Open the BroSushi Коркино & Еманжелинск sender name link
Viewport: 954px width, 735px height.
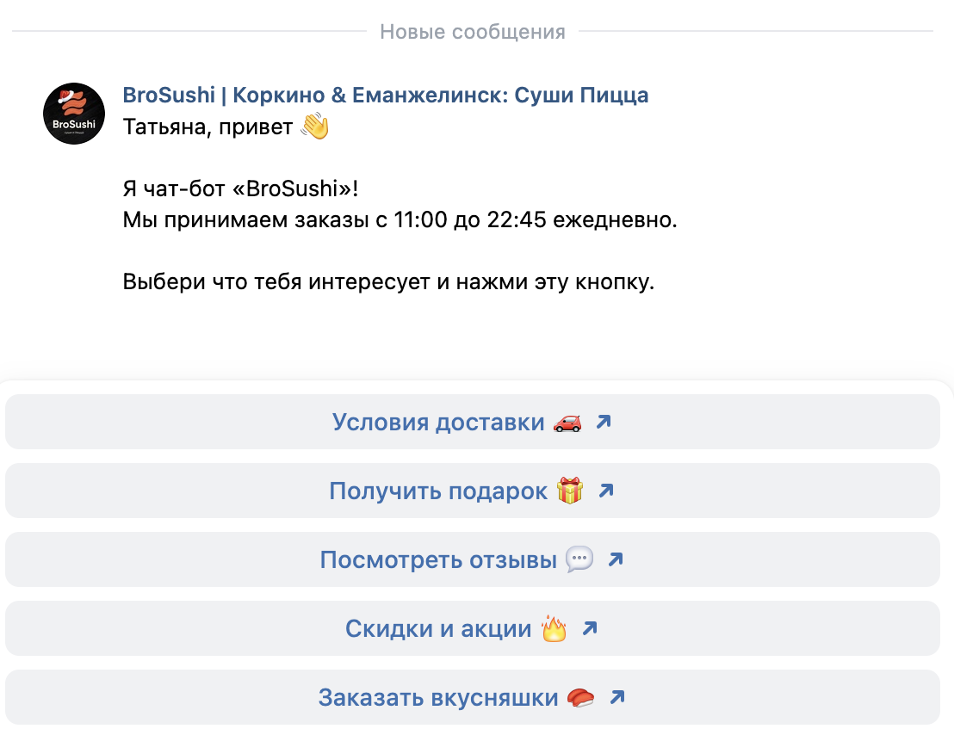coord(386,95)
